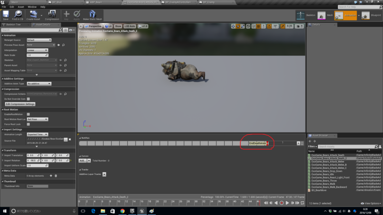Screen dimensions: 383x215
Task: Open the Windows Start menu
Action: click(5, 211)
